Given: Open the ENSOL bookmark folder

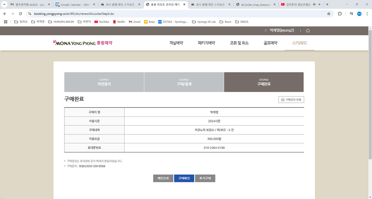Looking at the screenshot, I should (x=242, y=22).
